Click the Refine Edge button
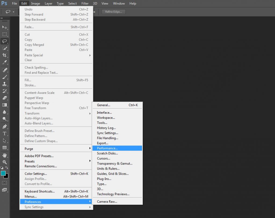 (114, 12)
